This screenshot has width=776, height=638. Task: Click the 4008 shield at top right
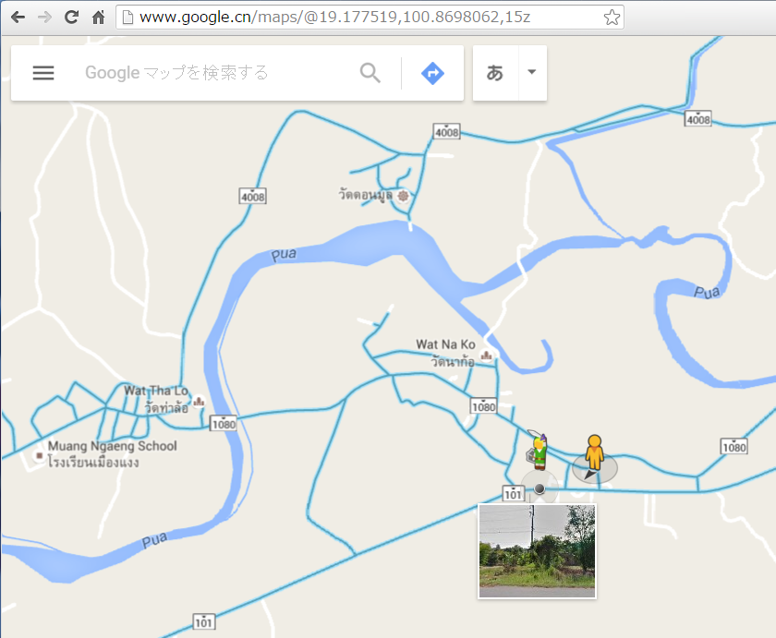tap(698, 119)
